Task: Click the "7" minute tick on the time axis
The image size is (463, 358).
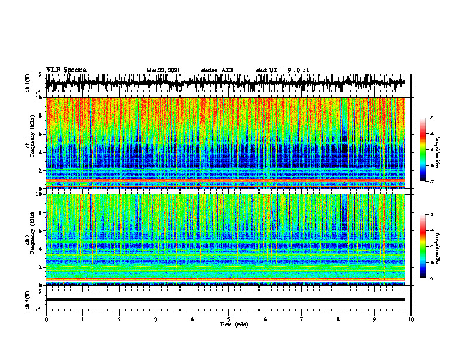Action: (x=302, y=319)
